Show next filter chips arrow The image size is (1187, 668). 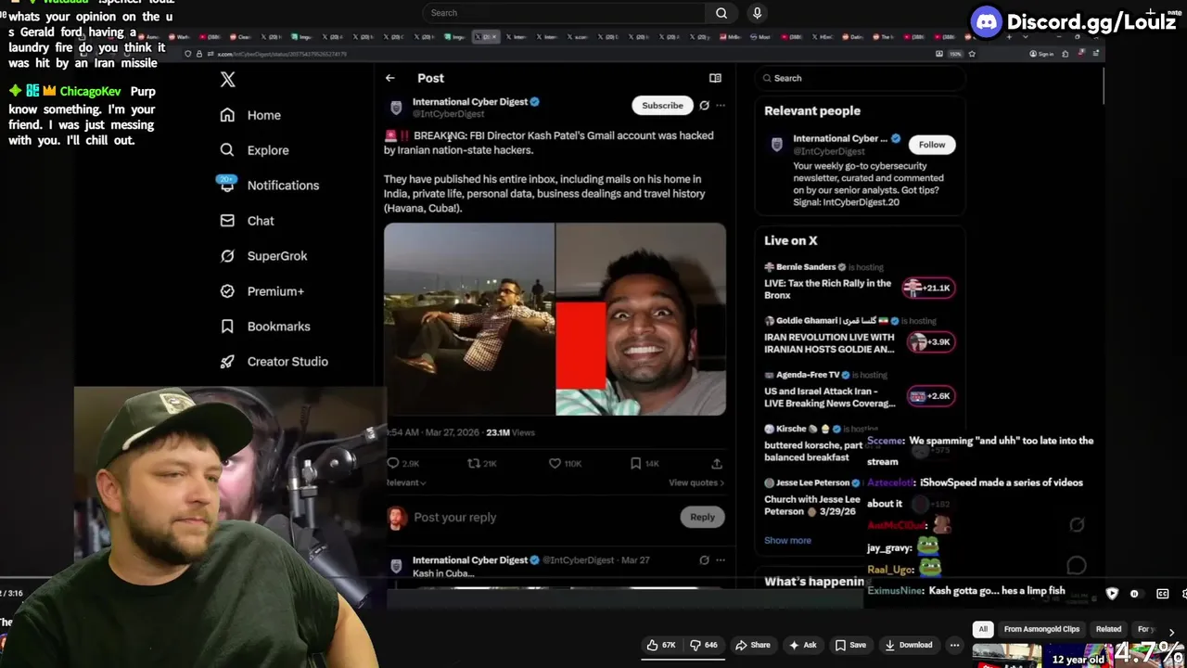[x=1171, y=632]
